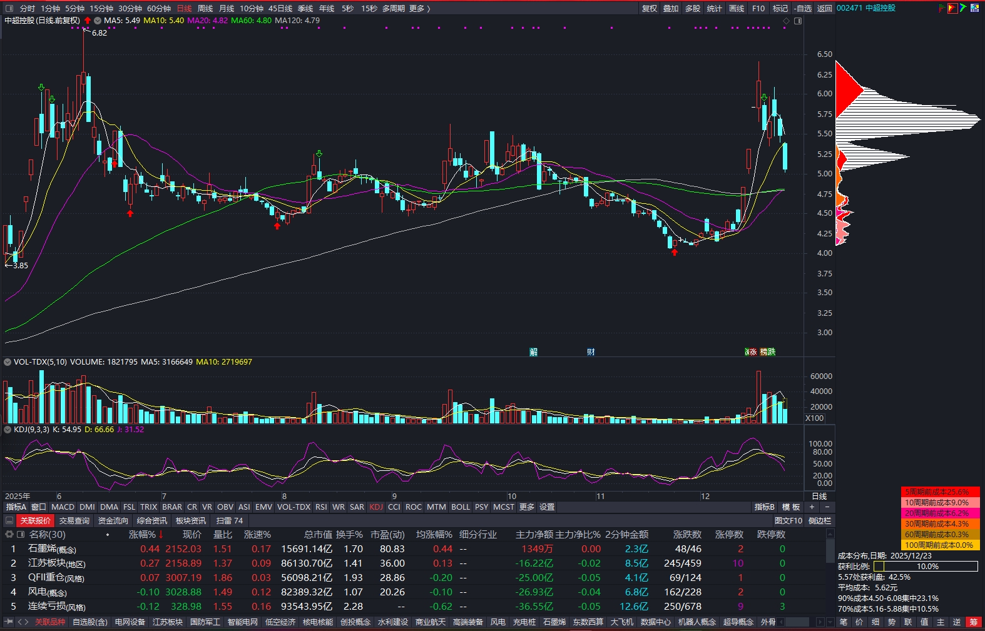Open the 多周期 period dropdown
The height and width of the screenshot is (631, 985).
pos(394,9)
